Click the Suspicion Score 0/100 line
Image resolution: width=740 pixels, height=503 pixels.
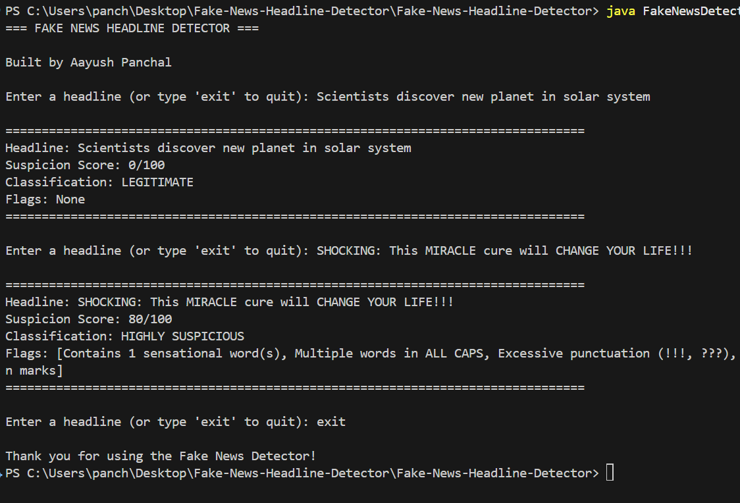coord(85,165)
